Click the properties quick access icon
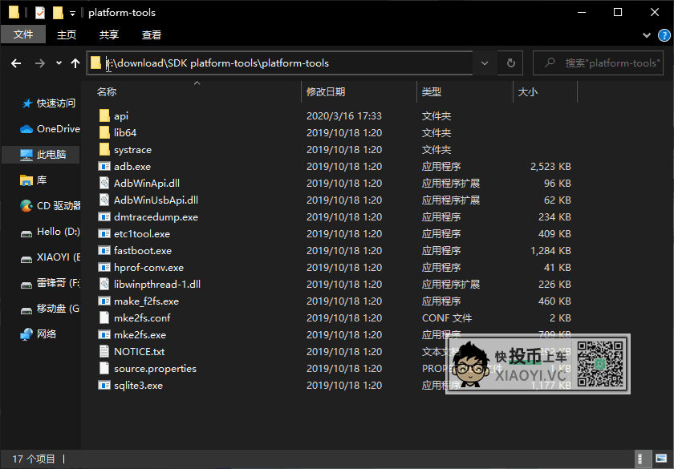 (40, 13)
